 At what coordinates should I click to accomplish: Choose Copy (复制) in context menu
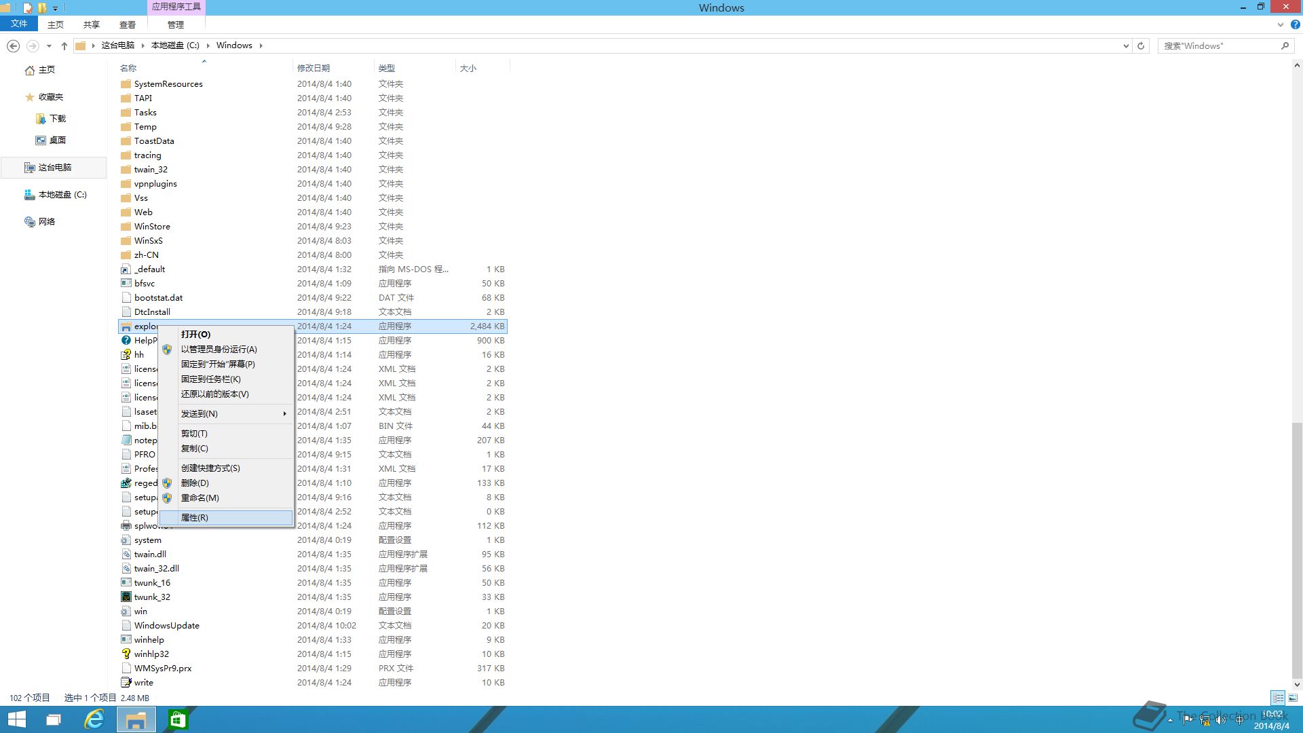[226, 449]
